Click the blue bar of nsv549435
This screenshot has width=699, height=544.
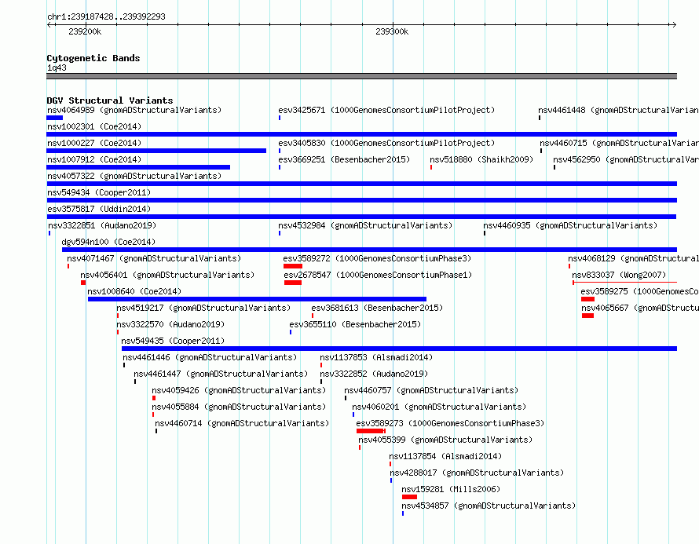(399, 349)
